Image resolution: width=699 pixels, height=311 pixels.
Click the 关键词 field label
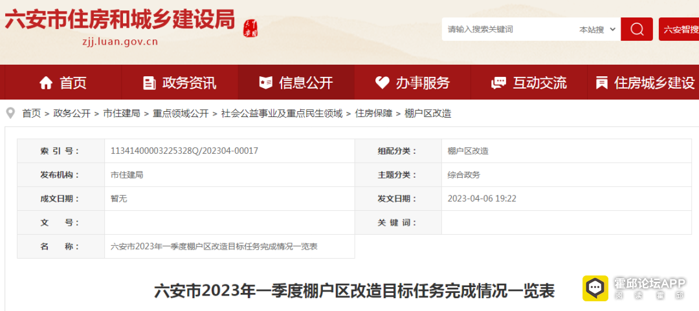397,222
